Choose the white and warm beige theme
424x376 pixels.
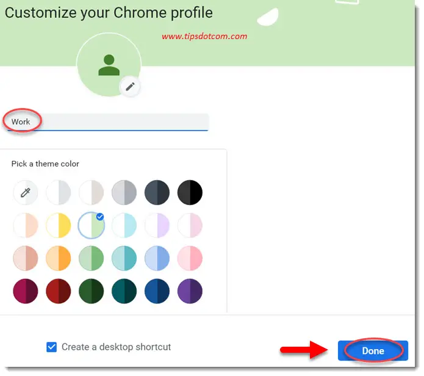pyautogui.click(x=91, y=193)
